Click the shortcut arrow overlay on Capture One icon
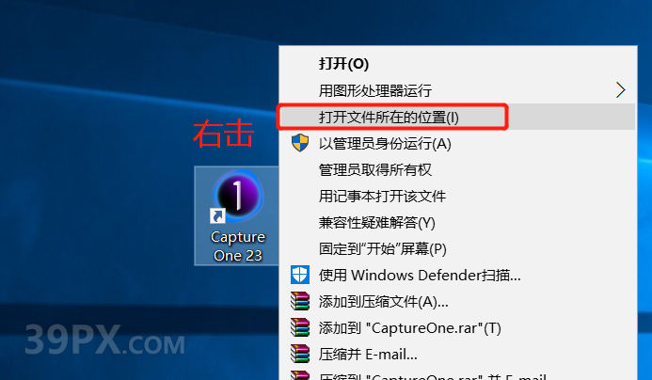This screenshot has width=652, height=380. pyautogui.click(x=217, y=215)
